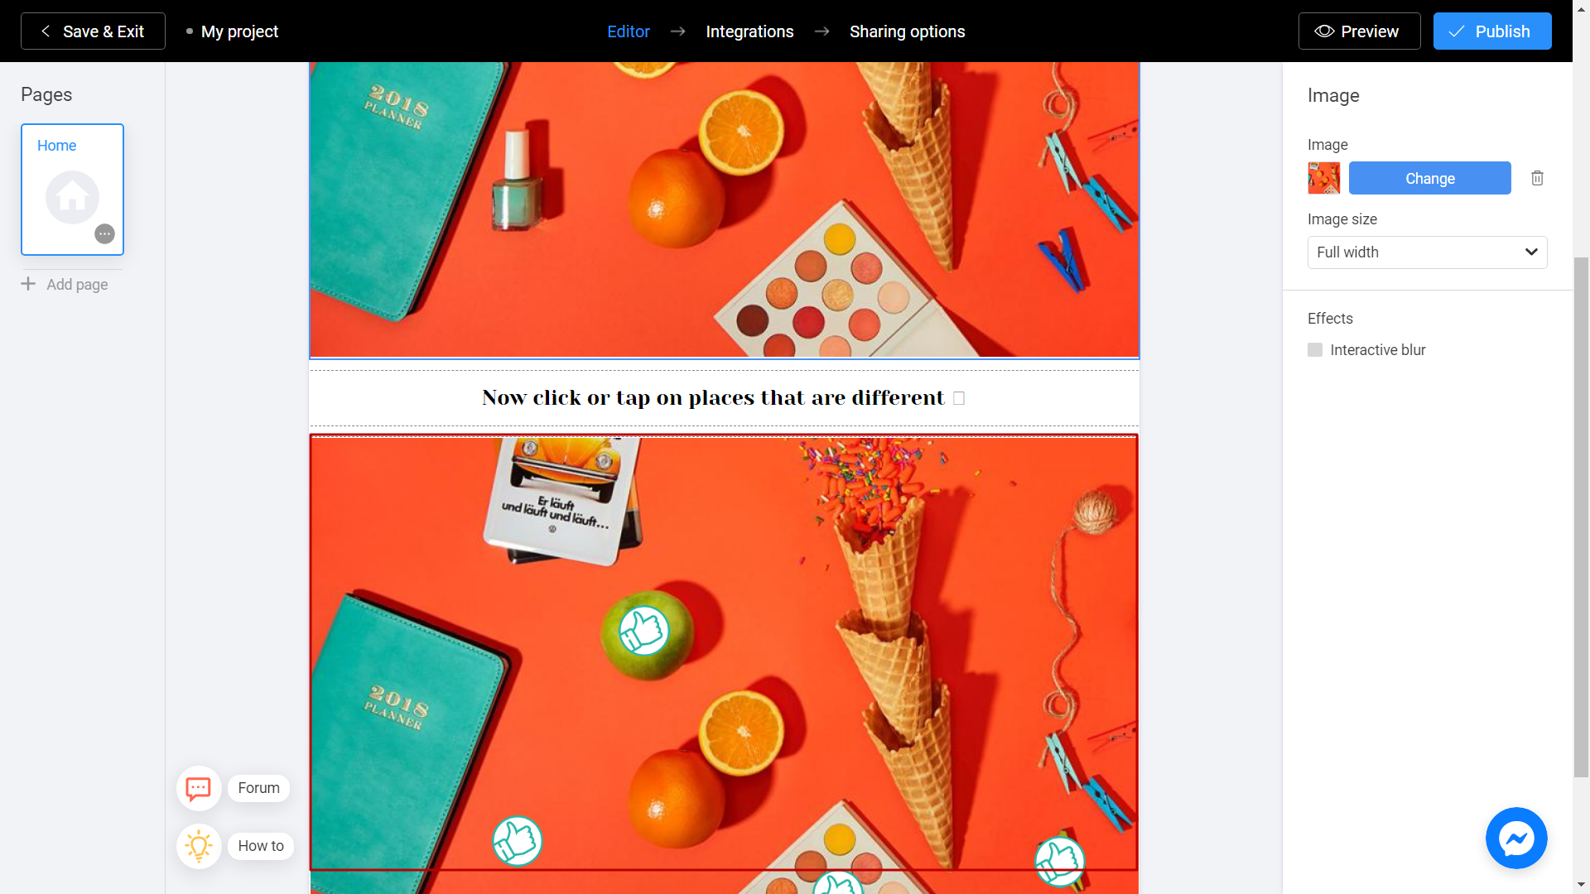
Task: Click the Sharing options step
Action: [908, 31]
